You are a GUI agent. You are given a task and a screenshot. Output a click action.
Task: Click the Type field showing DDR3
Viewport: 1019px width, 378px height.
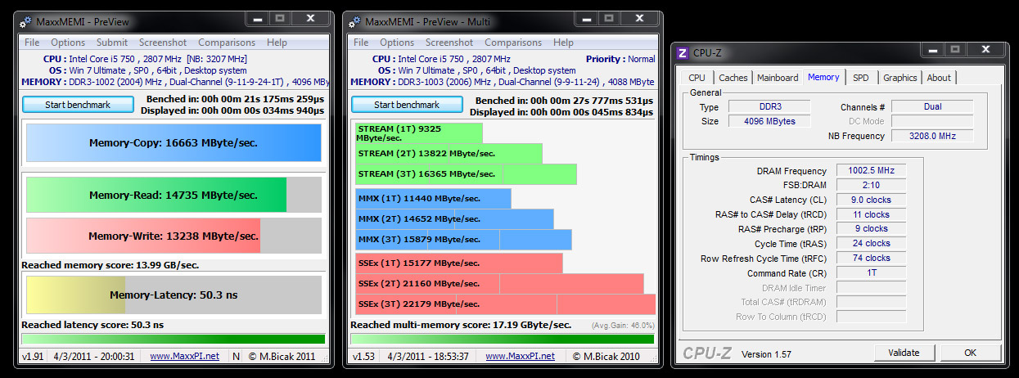pyautogui.click(x=769, y=106)
